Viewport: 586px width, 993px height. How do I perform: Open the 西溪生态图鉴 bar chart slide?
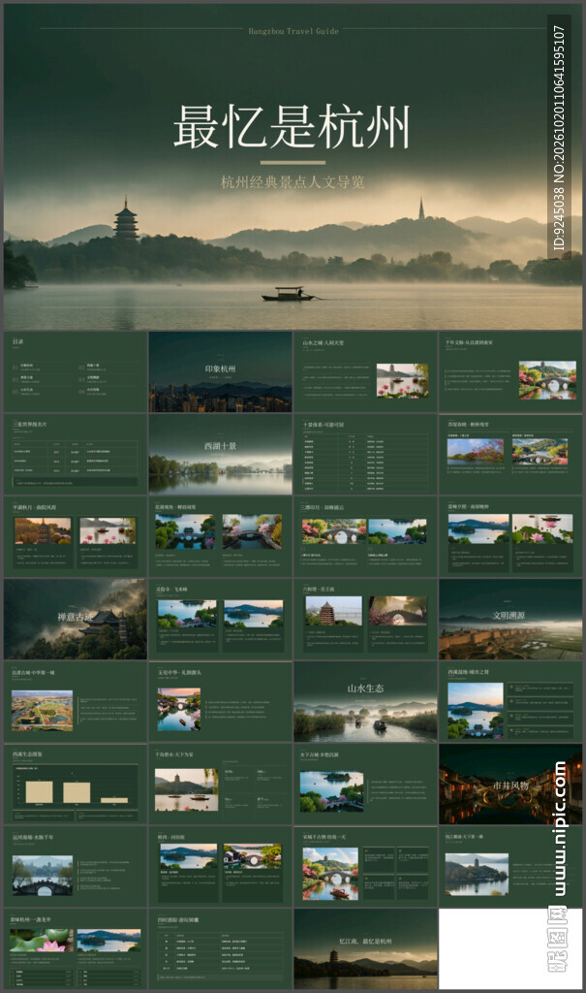76,784
